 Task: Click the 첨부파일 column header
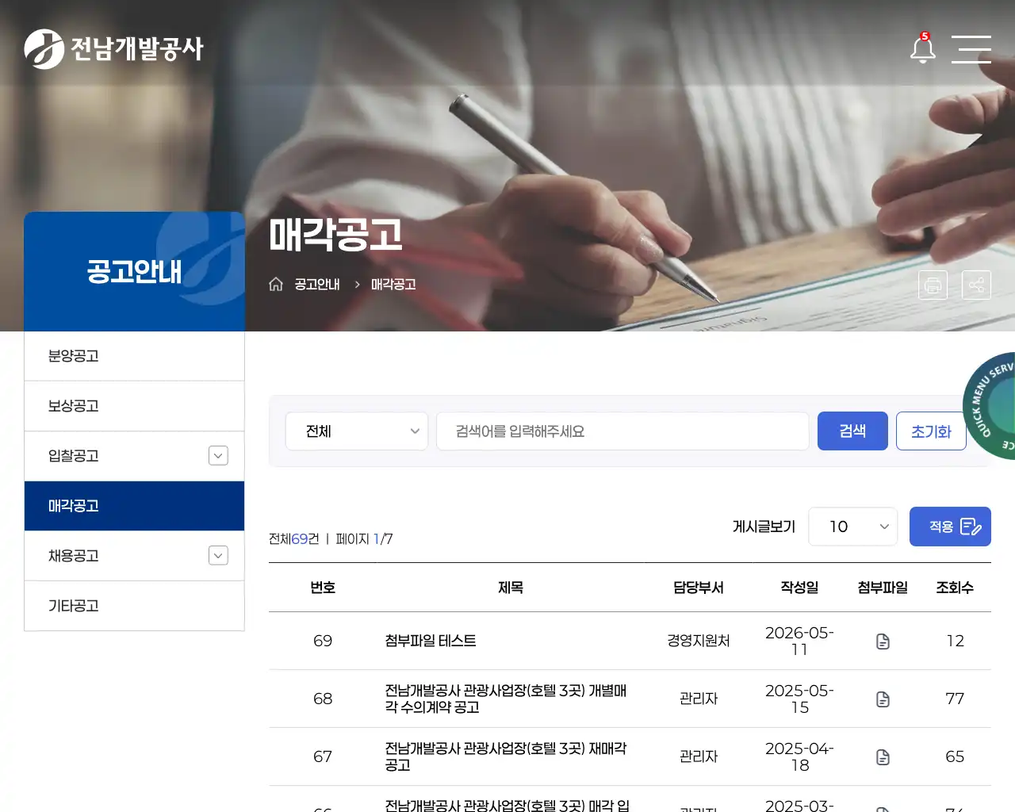pyautogui.click(x=883, y=588)
